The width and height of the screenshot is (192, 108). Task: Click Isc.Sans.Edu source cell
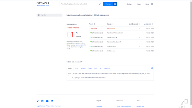click(111, 51)
